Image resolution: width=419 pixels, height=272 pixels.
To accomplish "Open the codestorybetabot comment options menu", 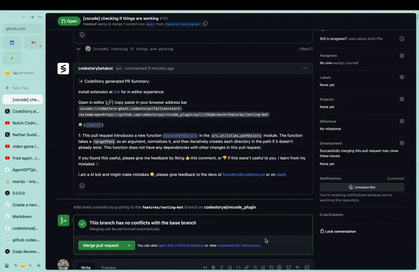I will click(x=305, y=68).
